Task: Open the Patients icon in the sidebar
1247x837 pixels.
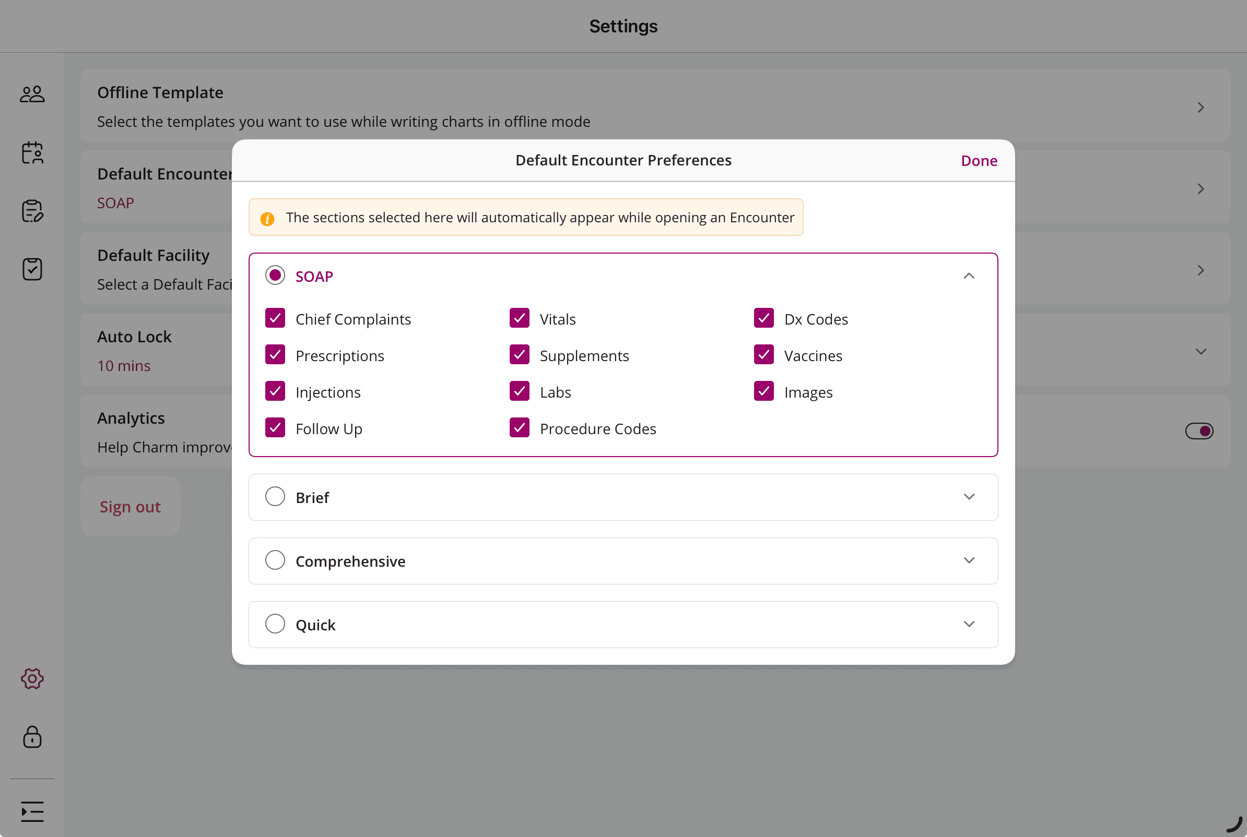Action: 32,94
